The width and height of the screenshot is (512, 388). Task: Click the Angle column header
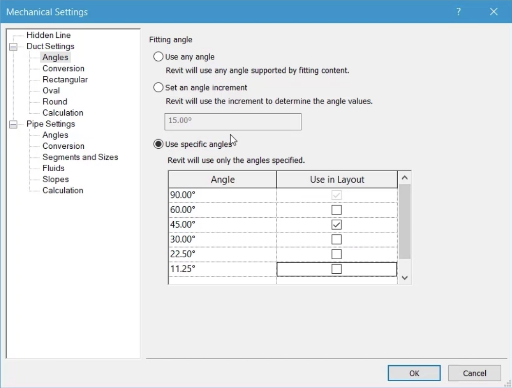(223, 179)
